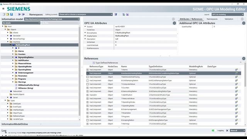Viewport: 247px width, 139px height.
Task: Click the round button above OPC UA Attributes
Action: coord(173,19)
